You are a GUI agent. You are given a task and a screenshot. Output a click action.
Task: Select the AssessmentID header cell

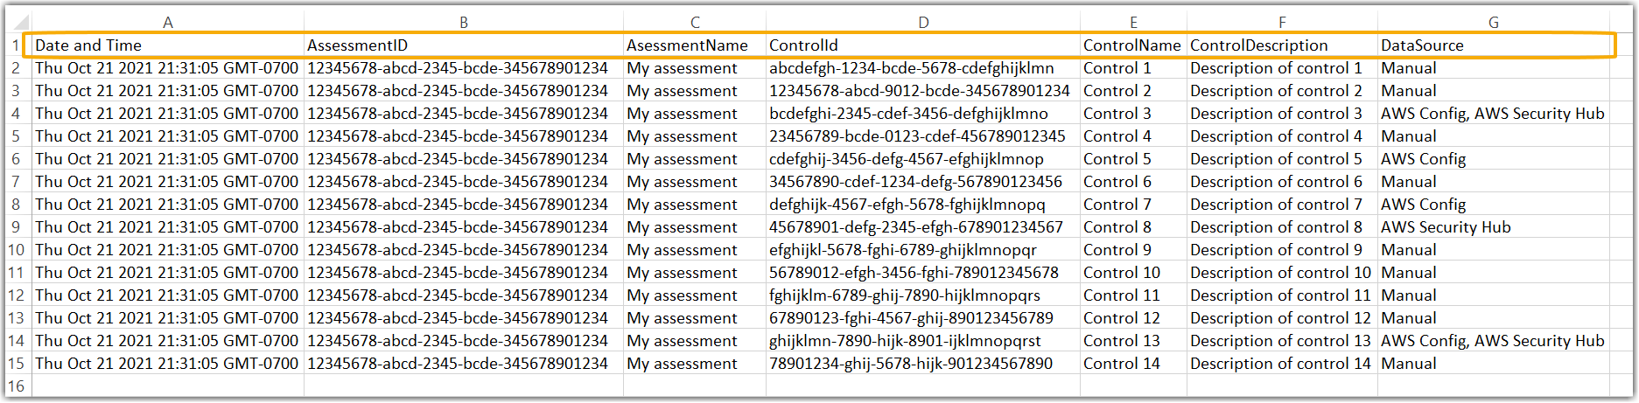(357, 45)
